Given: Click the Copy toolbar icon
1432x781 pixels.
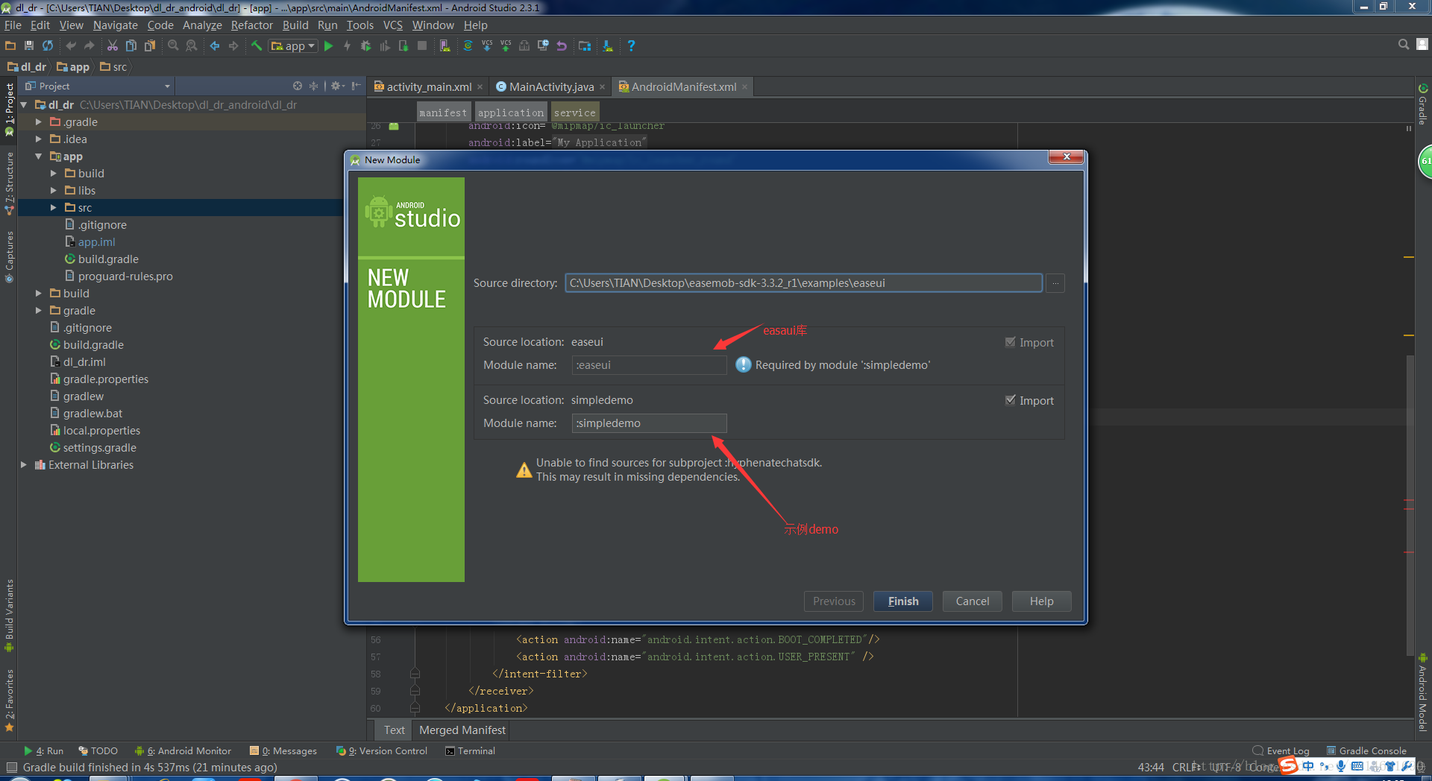Looking at the screenshot, I should point(131,45).
